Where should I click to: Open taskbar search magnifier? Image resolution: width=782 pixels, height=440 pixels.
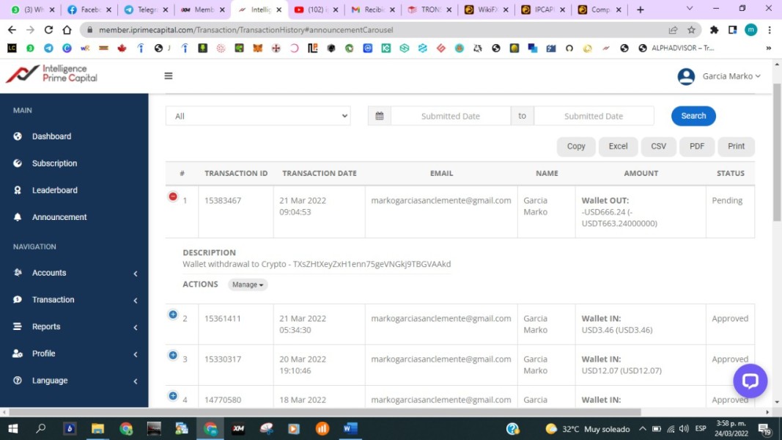click(41, 428)
